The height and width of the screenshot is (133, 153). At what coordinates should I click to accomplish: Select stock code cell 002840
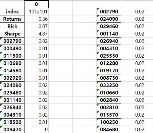[x=109, y=100]
